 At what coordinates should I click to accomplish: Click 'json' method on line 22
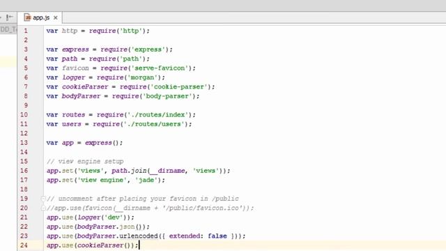pyautogui.click(x=127, y=227)
